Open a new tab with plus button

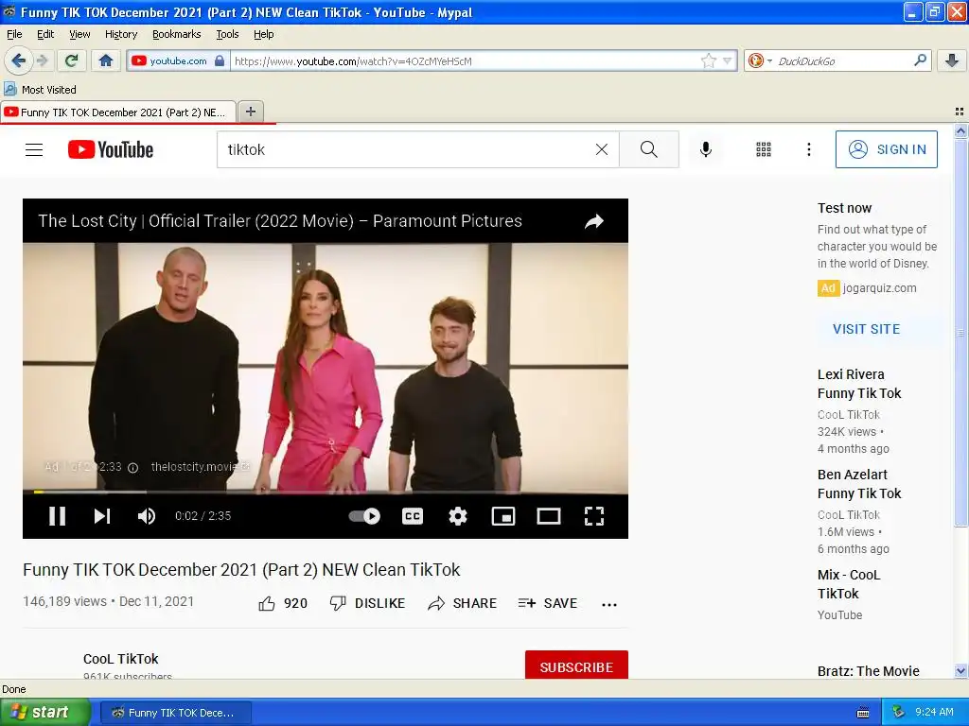point(250,112)
